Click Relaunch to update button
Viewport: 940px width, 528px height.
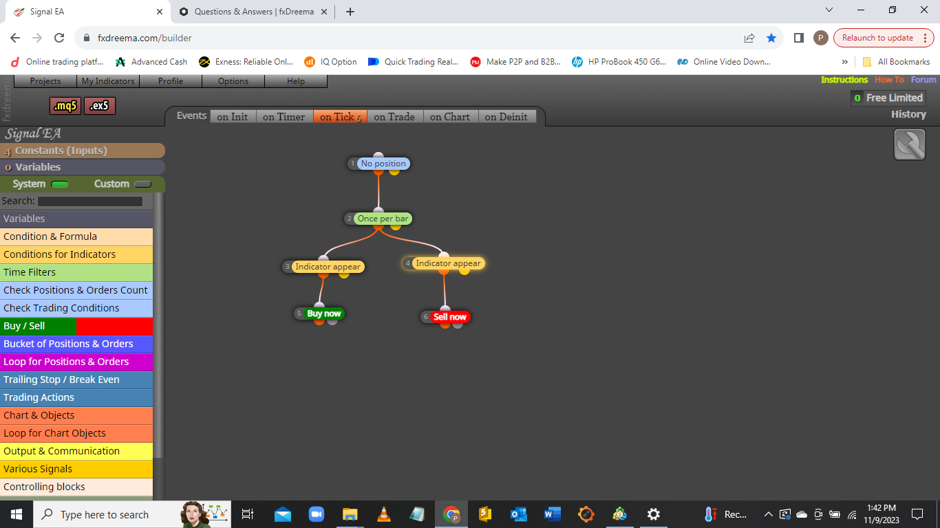point(884,38)
